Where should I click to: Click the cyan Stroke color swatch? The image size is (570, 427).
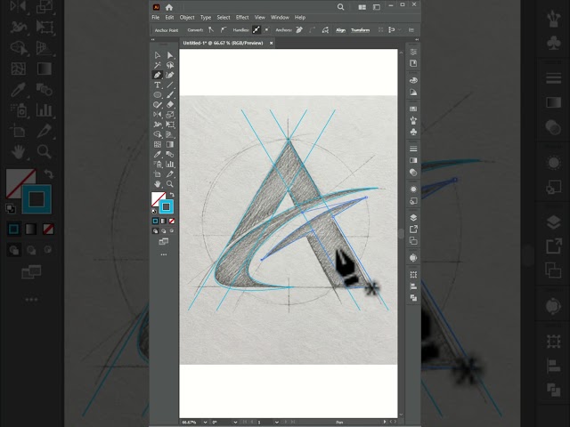point(167,207)
